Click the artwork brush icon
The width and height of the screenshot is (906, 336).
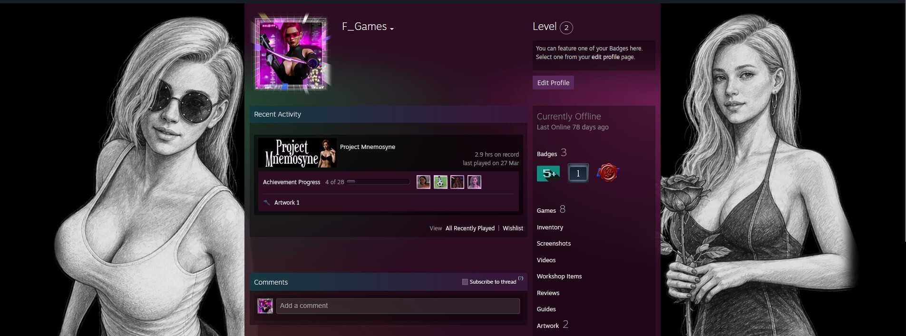(267, 203)
